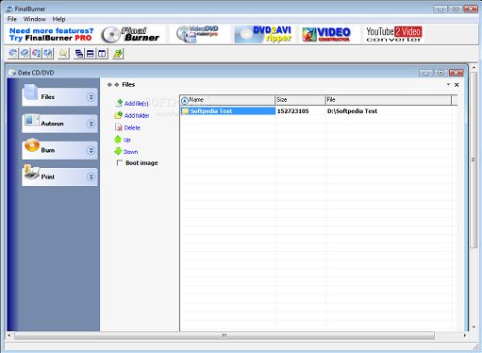482x353 pixels.
Task: Close the Files panel with the X
Action: click(457, 85)
